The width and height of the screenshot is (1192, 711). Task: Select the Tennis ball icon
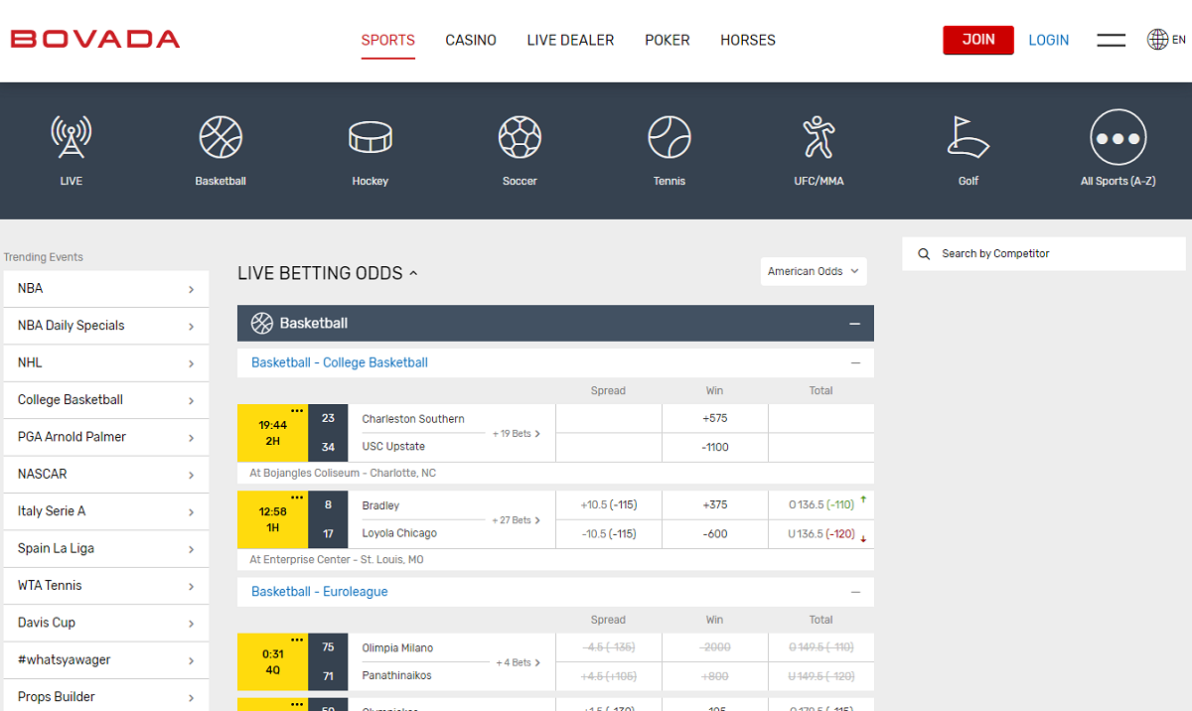670,137
